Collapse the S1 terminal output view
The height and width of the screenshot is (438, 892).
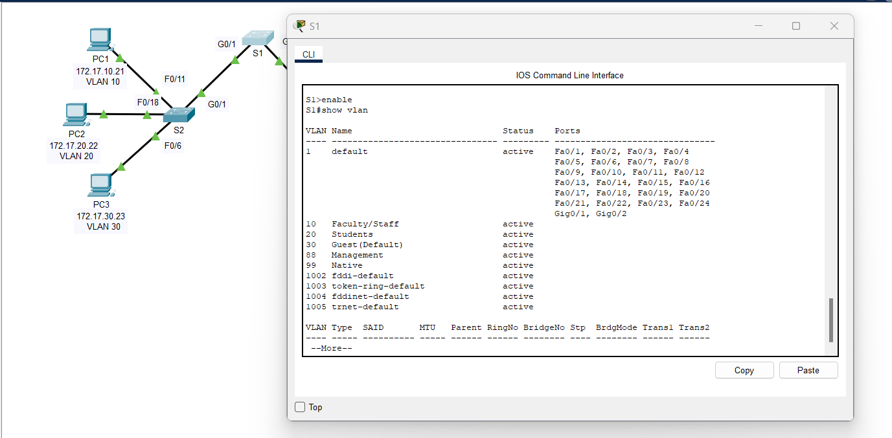(x=758, y=26)
